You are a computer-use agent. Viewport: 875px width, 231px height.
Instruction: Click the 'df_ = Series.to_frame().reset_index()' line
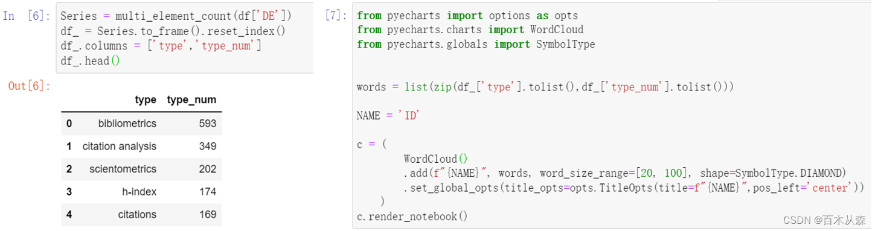pyautogui.click(x=173, y=31)
